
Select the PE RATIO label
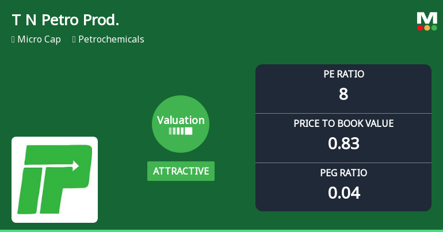click(343, 74)
